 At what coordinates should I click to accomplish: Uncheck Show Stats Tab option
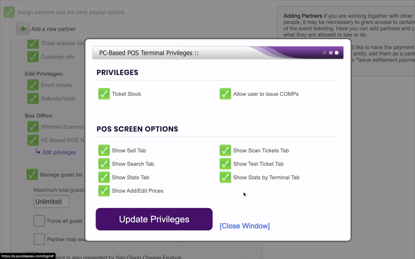tap(104, 177)
